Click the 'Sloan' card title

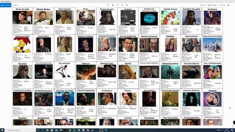click(22, 63)
